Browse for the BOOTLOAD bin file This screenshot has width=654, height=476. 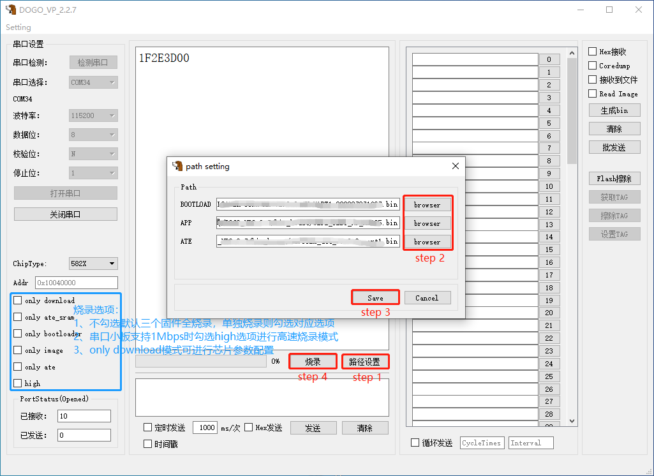pos(427,205)
